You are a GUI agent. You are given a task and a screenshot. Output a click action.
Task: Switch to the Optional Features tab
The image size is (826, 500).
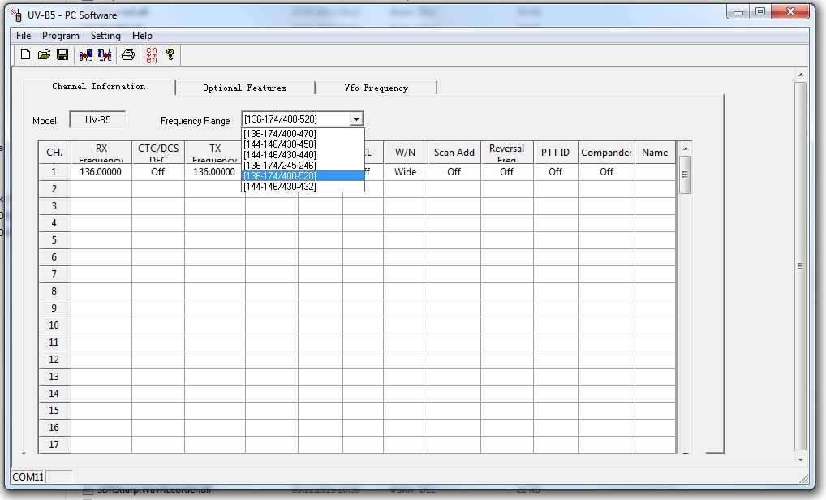tap(245, 88)
